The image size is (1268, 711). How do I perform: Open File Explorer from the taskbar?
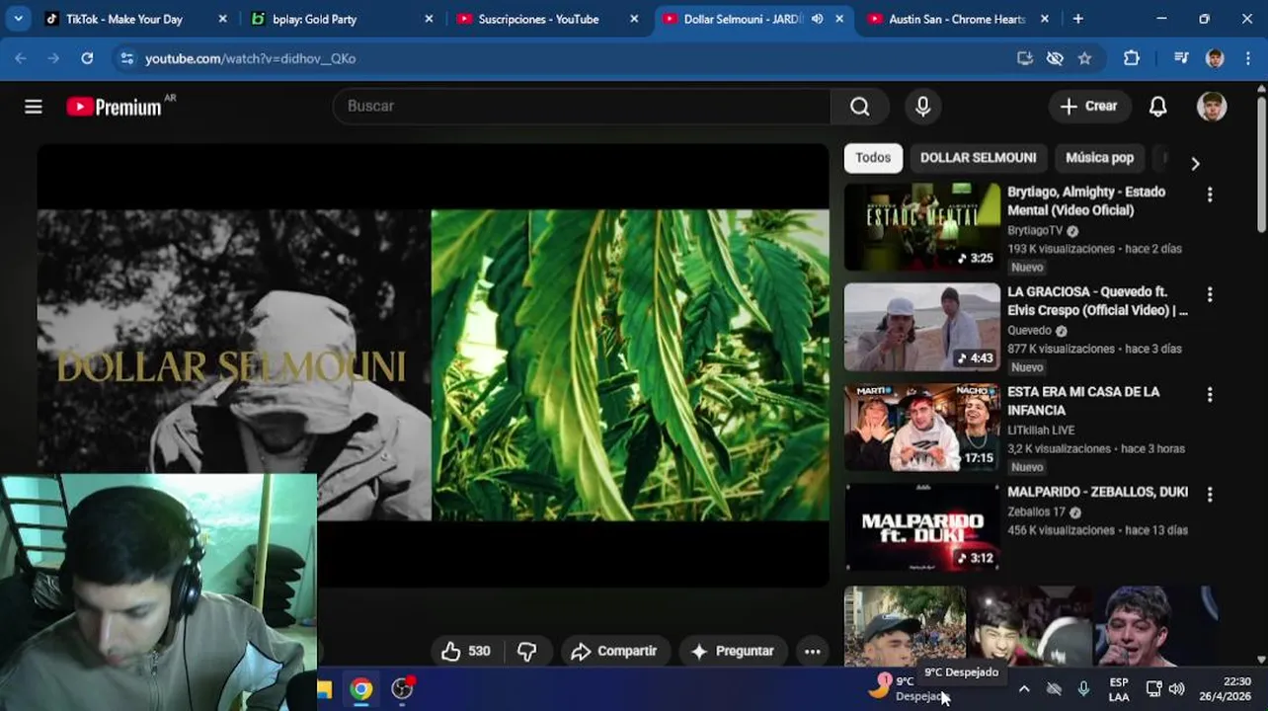(x=324, y=689)
